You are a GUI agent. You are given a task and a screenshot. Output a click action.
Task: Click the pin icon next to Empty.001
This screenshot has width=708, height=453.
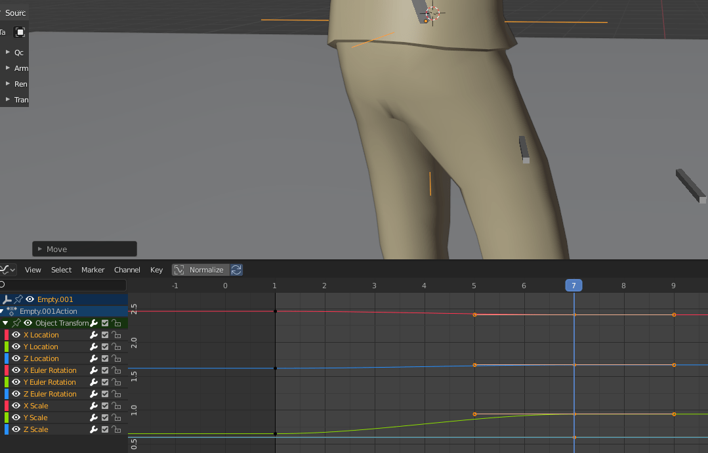coord(17,299)
